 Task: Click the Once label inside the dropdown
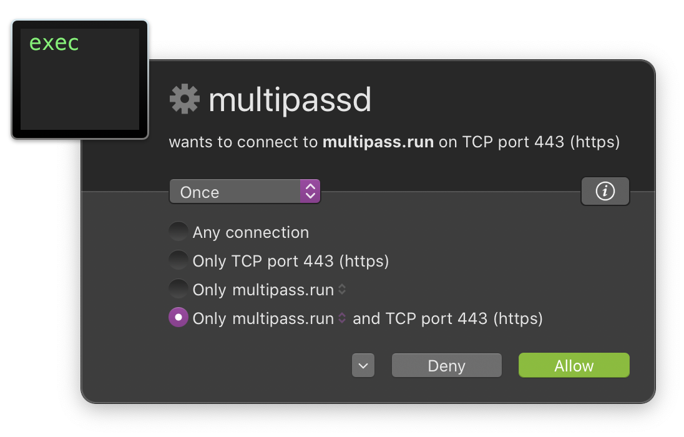click(x=200, y=192)
